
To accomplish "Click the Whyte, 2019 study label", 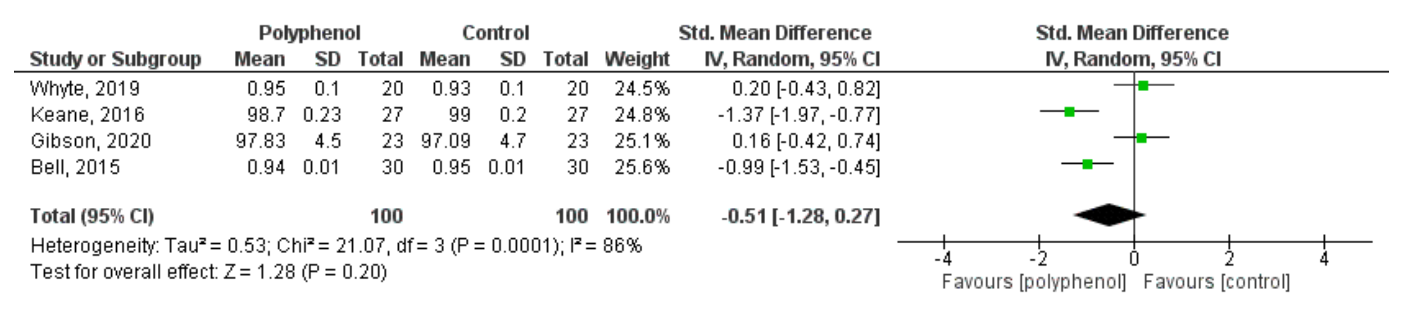I will coord(85,88).
